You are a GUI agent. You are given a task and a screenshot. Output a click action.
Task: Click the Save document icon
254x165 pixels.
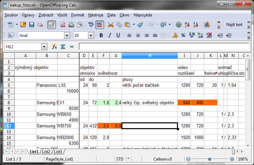point(32,25)
